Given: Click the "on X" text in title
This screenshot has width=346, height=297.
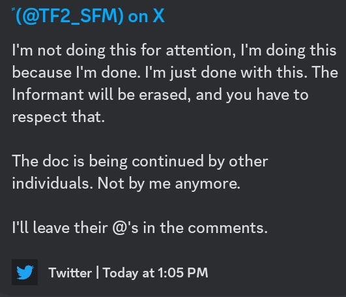Looking at the screenshot, I should [x=147, y=16].
